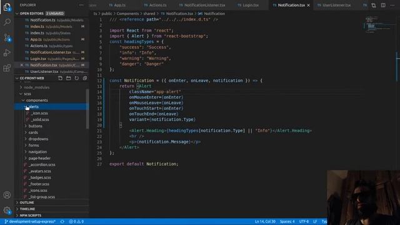Open the Explorer view in activity bar

coord(7,7)
